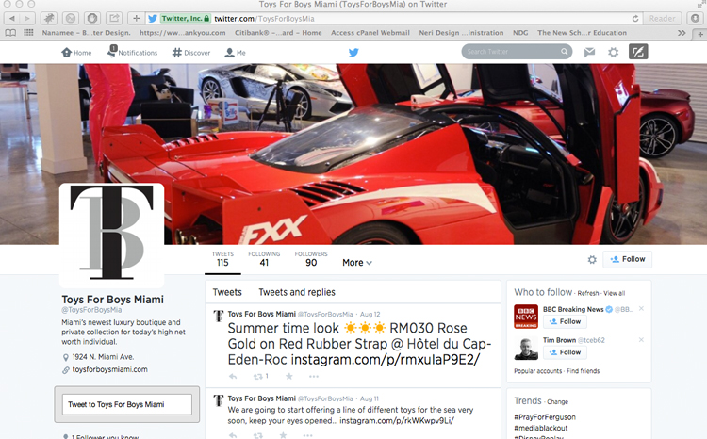Open more options on Summer time tweet
This screenshot has height=439, width=707.
(x=314, y=376)
